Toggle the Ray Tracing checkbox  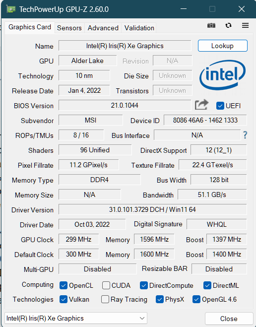(x=105, y=300)
